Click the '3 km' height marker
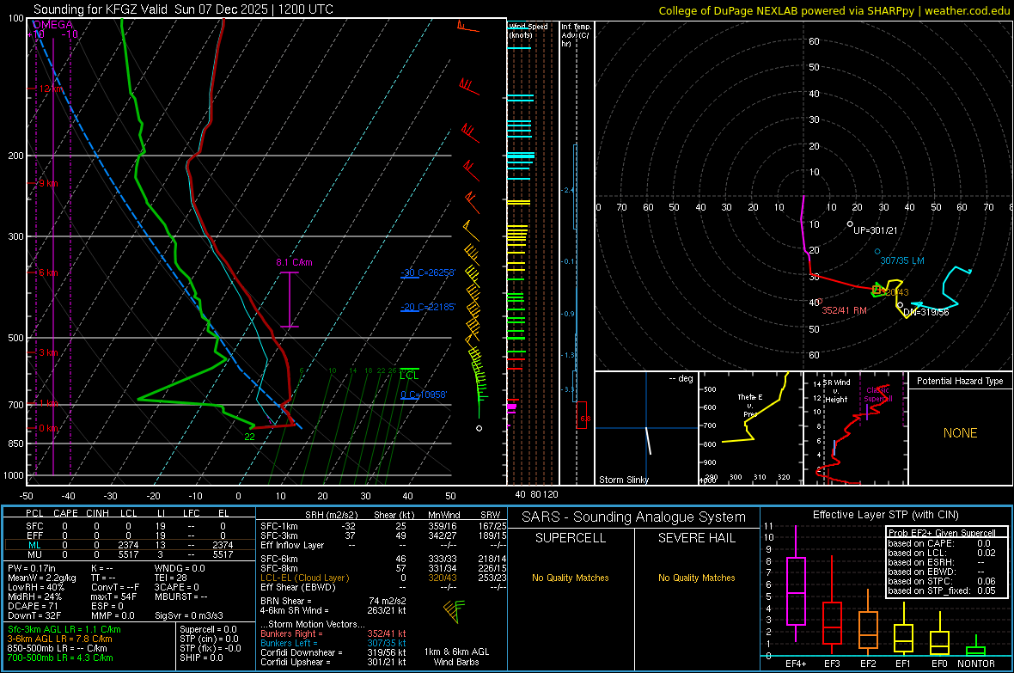The height and width of the screenshot is (673, 1014). [48, 352]
